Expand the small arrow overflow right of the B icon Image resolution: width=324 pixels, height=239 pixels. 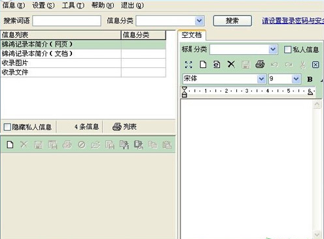click(322, 80)
